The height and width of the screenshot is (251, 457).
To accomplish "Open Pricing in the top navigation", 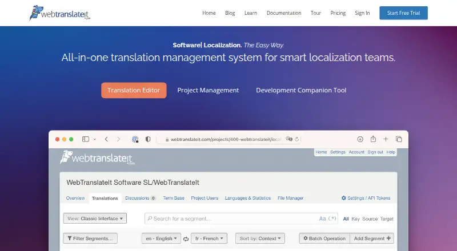I will (338, 13).
